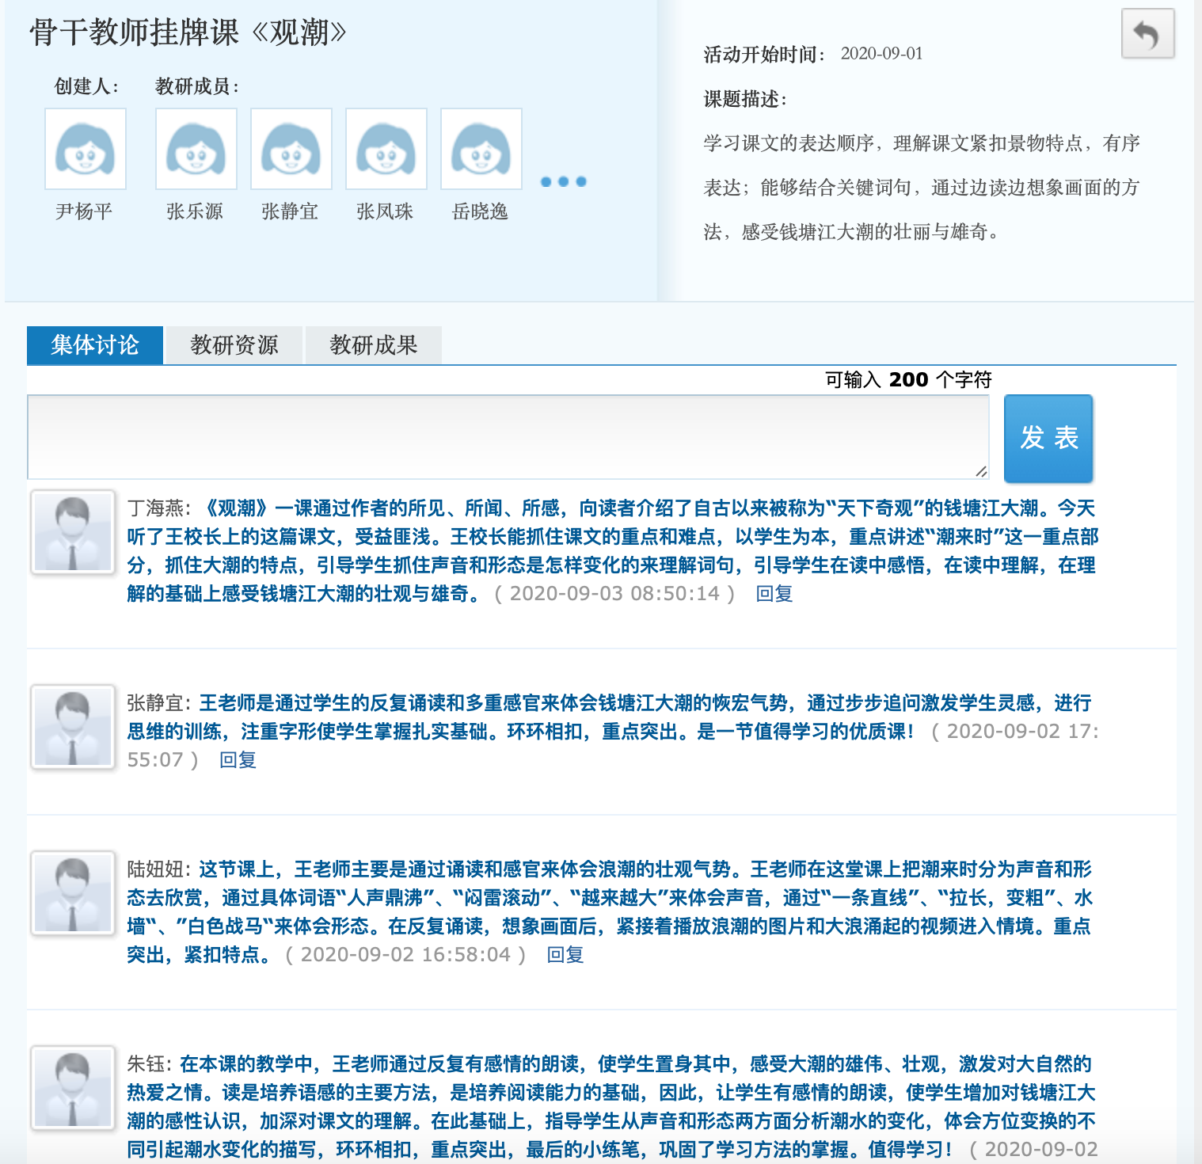1202x1164 pixels.
Task: Click the creator name label 尹杨平
Action: pos(84,211)
